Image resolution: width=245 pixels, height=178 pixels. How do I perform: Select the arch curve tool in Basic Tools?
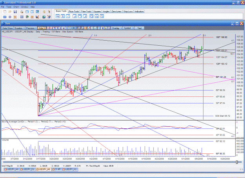(80, 16)
